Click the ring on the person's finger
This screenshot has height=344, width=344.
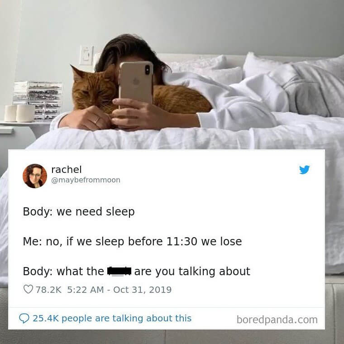click(96, 120)
